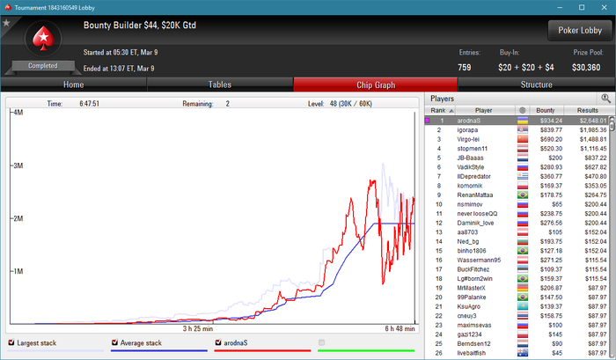Click the Brazil flag for RenanMattaa
The height and width of the screenshot is (360, 616).
tap(523, 195)
